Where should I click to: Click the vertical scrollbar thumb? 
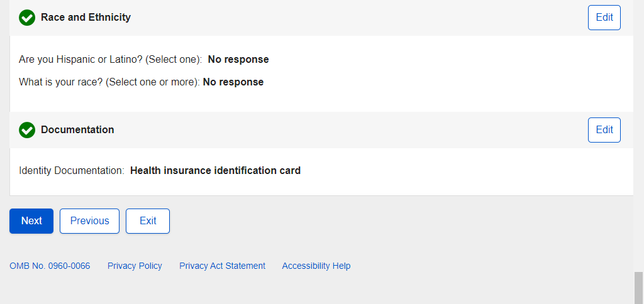[638, 287]
